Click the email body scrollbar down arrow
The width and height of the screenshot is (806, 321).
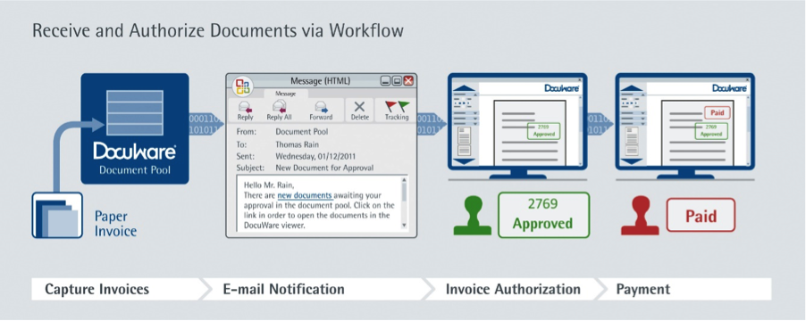click(404, 225)
